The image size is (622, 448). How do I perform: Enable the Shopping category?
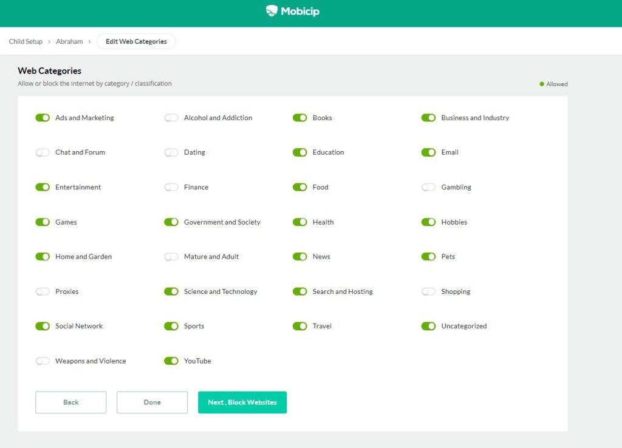428,291
